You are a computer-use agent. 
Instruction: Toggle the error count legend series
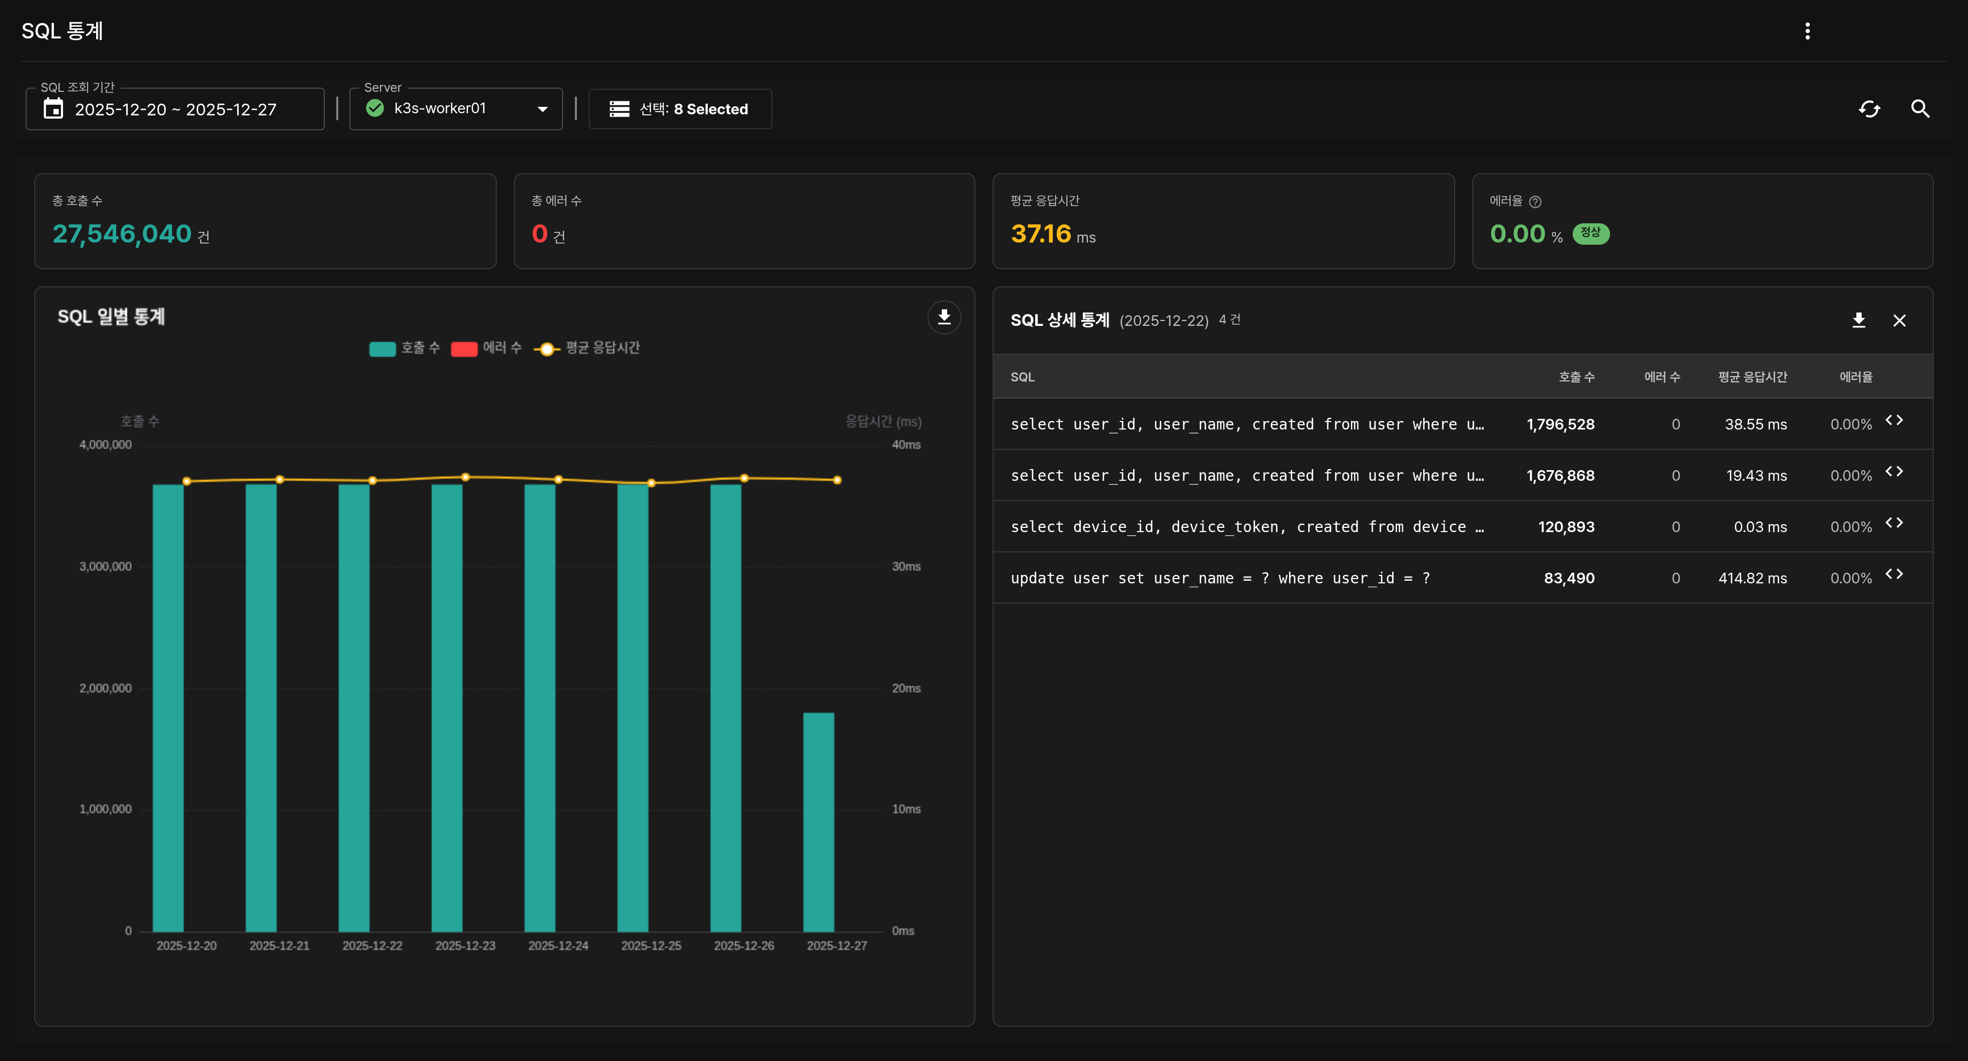486,348
